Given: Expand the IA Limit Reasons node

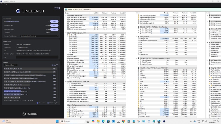Looking at the screenshot, I should coord(139,60).
